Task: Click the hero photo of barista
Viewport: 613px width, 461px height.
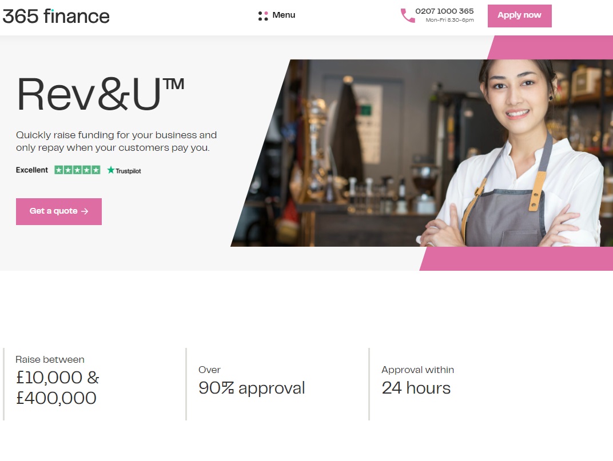Action: point(422,153)
